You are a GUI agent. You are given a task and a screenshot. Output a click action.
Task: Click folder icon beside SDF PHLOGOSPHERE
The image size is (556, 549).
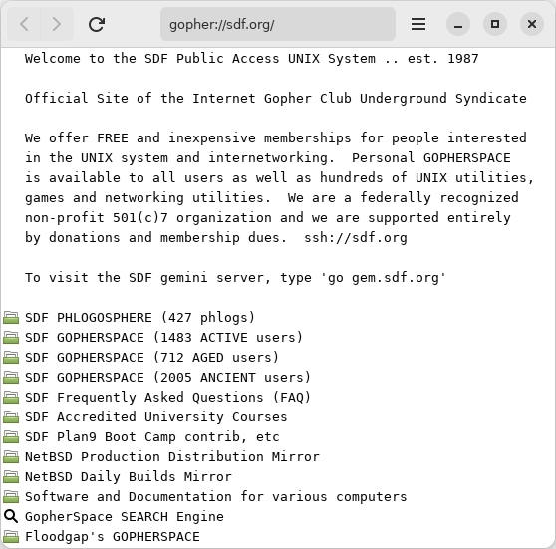click(x=11, y=318)
